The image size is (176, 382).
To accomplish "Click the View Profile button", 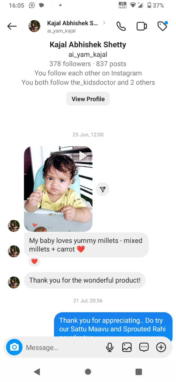I will pyautogui.click(x=88, y=99).
